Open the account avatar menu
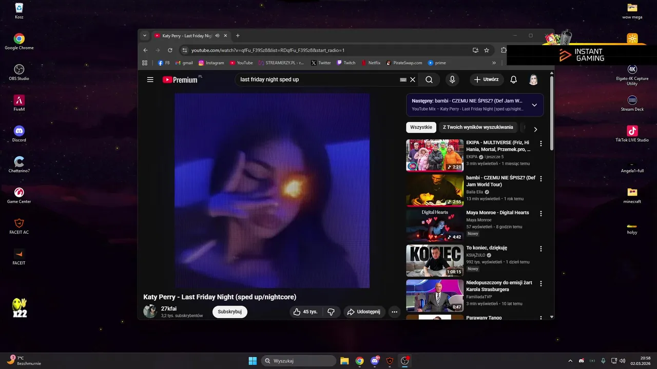657x369 pixels. tap(533, 79)
